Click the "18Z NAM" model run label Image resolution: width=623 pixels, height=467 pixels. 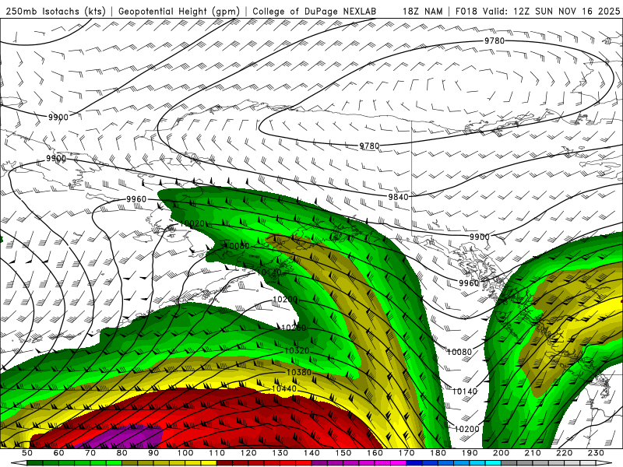423,11
